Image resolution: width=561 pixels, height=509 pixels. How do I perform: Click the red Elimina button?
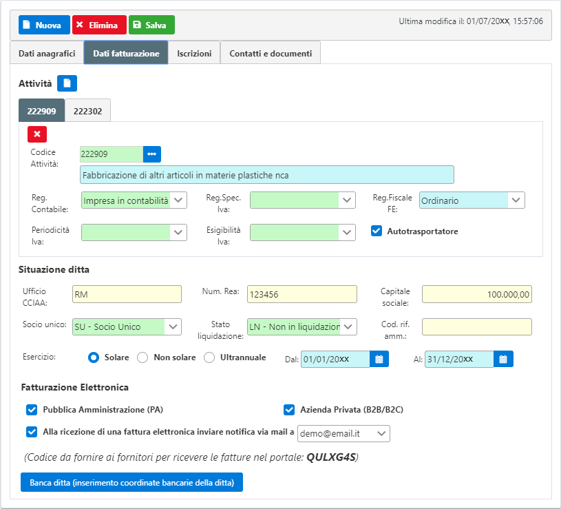coord(99,25)
